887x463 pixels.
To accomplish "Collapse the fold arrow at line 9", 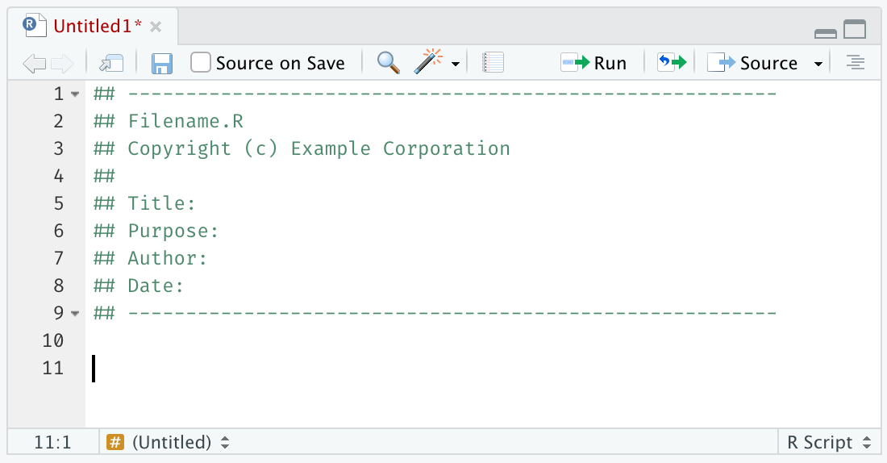I will (75, 313).
